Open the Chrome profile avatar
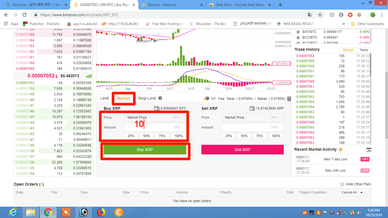The width and height of the screenshot is (388, 218). [x=373, y=15]
